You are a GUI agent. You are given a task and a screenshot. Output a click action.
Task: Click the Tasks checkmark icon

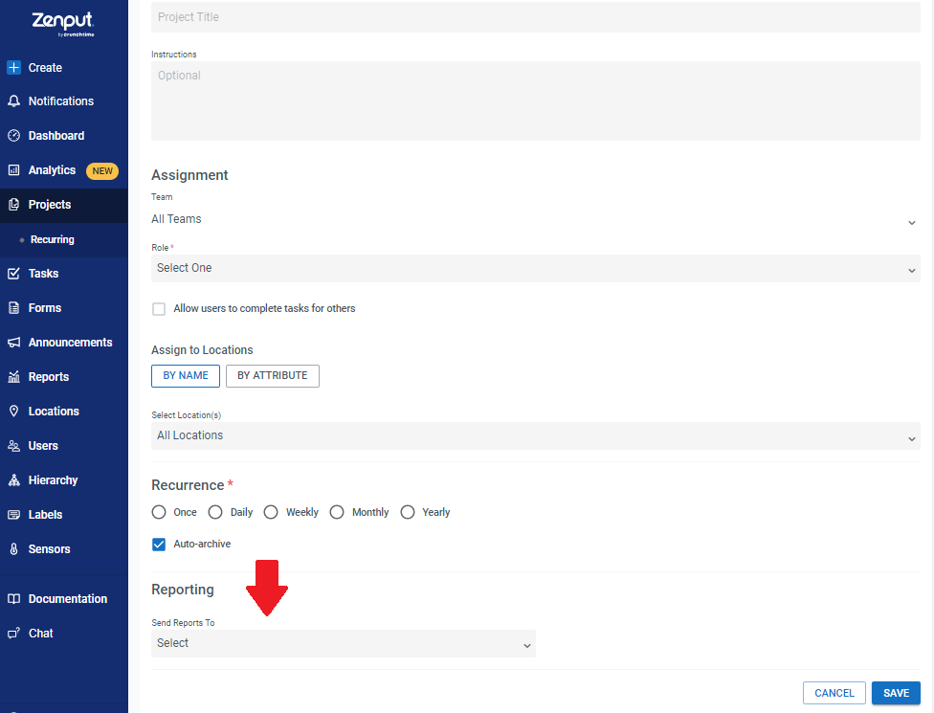pos(13,274)
